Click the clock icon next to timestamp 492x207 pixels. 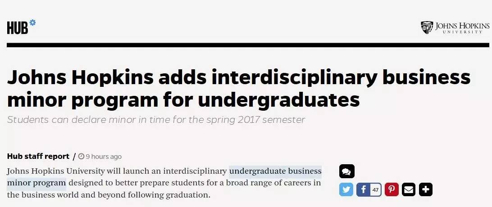click(81, 157)
